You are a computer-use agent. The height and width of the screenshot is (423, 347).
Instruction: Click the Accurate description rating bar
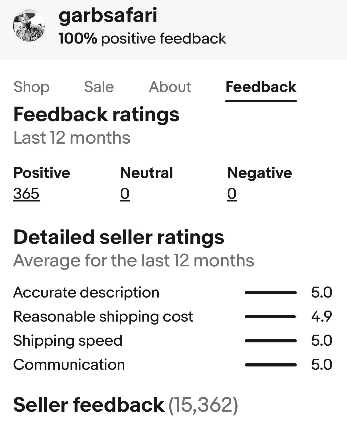[271, 292]
